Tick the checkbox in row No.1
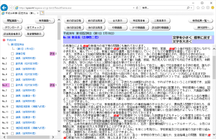The height and width of the screenshot is (139, 216). tap(12, 58)
